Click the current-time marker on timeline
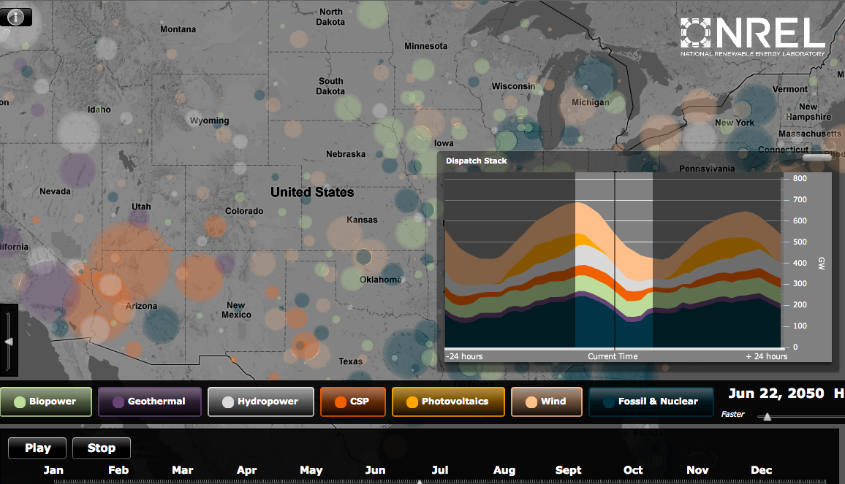845x484 pixels. [420, 481]
